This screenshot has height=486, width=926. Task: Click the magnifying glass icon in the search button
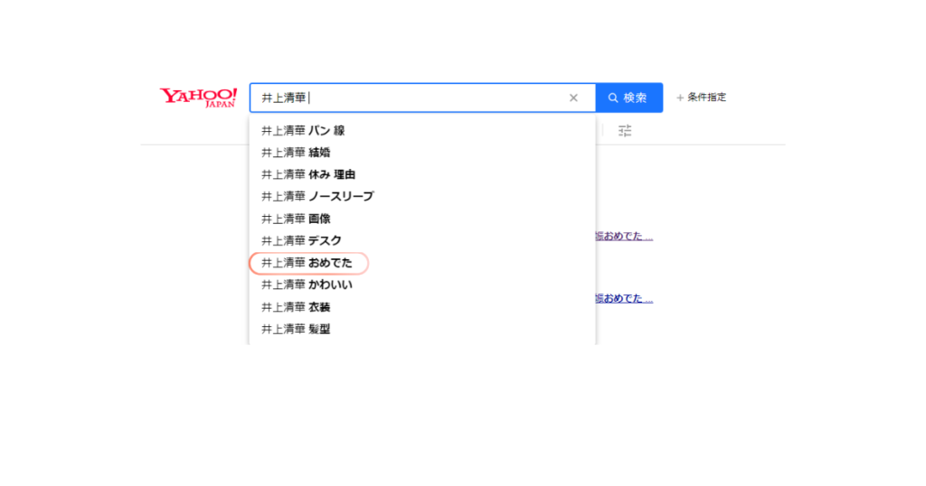613,98
